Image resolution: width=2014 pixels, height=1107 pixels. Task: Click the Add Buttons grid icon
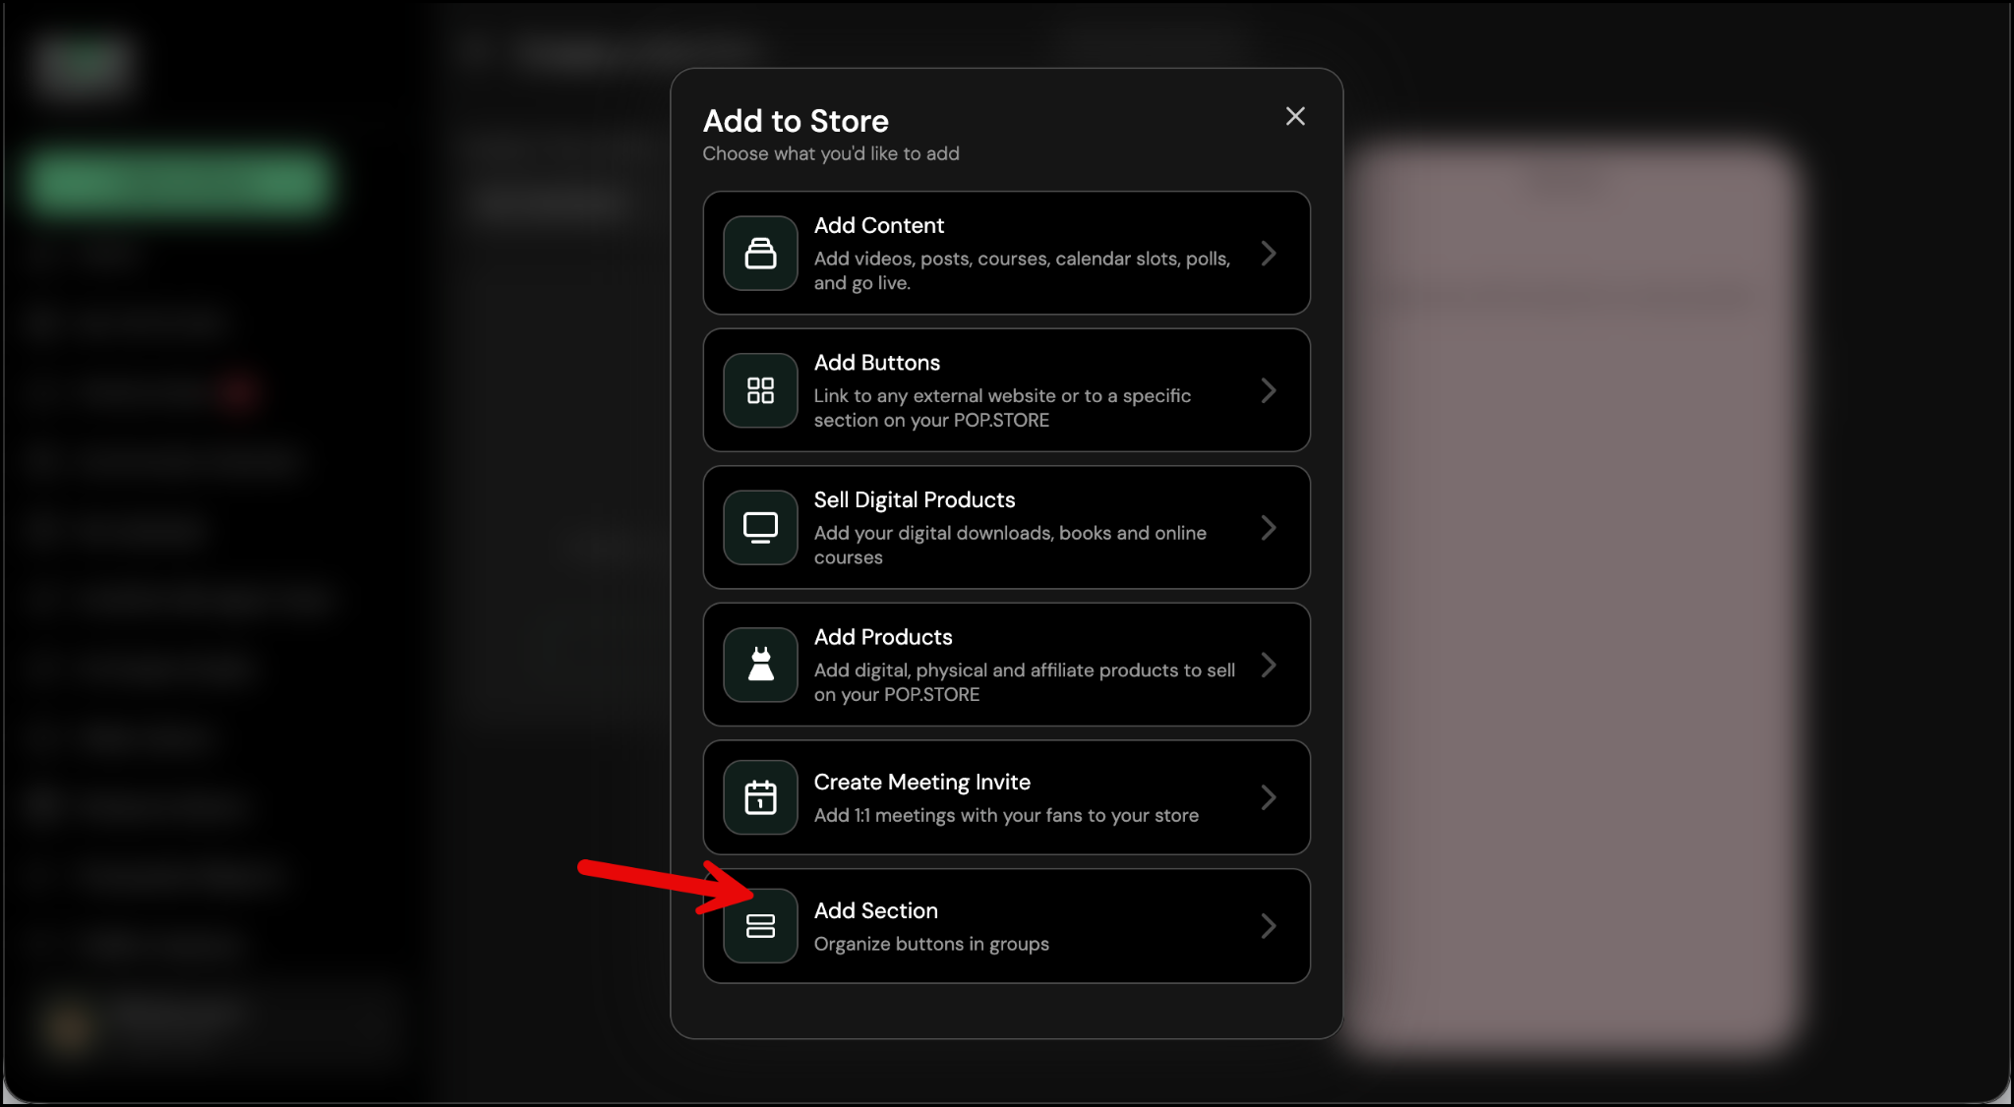(760, 390)
